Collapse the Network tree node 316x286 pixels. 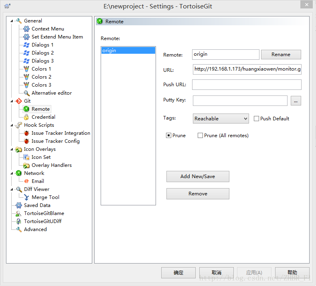[x=12, y=173]
